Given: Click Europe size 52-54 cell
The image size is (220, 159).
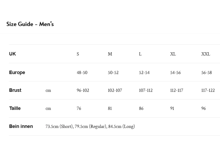Looking at the screenshot, I should coord(144,72).
